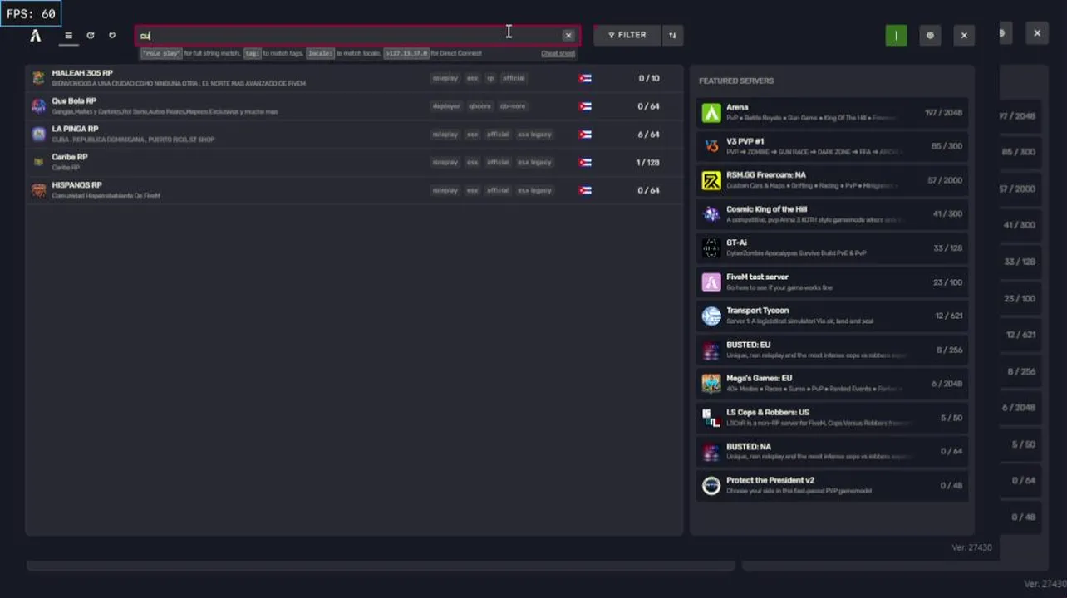Click the Arena green logo icon
The image size is (1067, 598).
[x=711, y=113]
